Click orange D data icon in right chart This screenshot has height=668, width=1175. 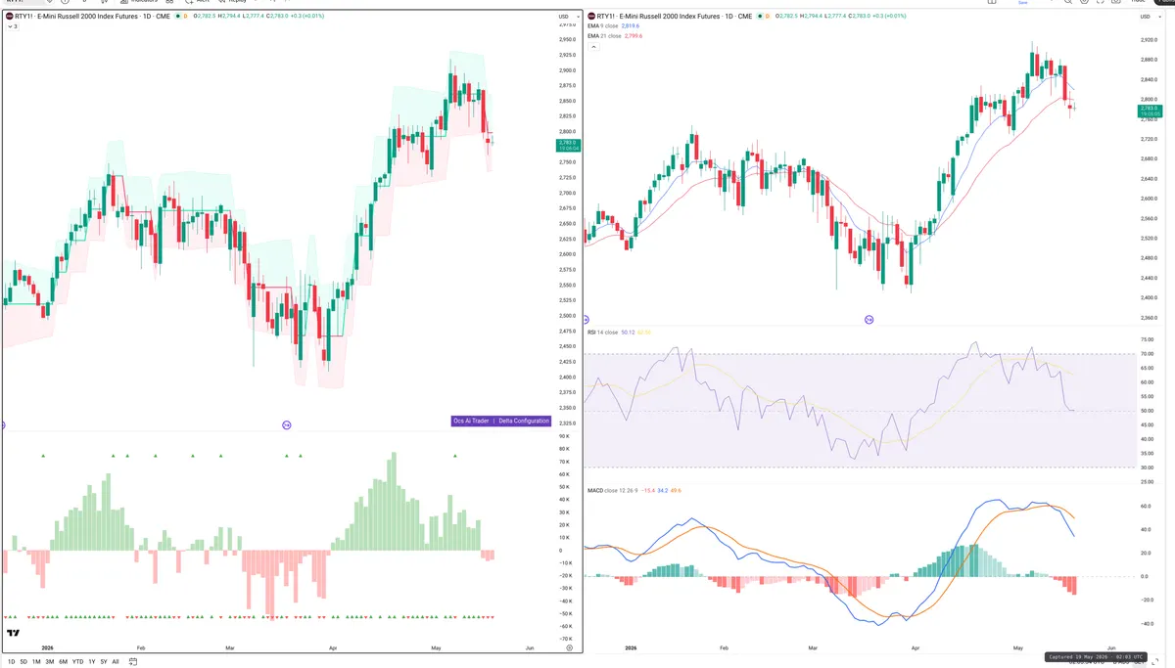767,17
